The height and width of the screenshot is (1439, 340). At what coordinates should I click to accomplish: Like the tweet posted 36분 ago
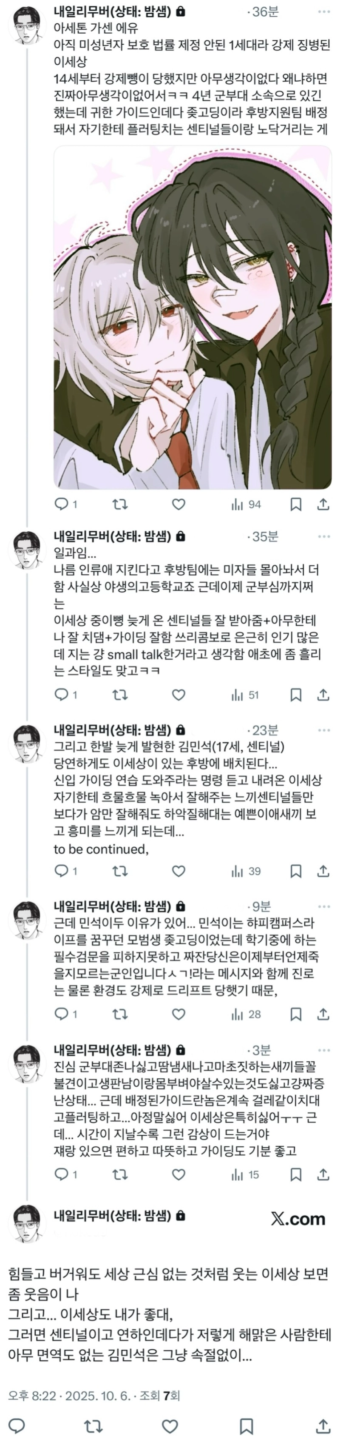(x=178, y=504)
